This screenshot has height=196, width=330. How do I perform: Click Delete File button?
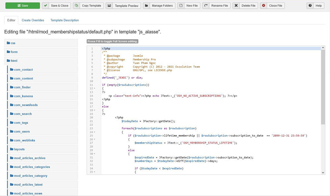point(245,6)
